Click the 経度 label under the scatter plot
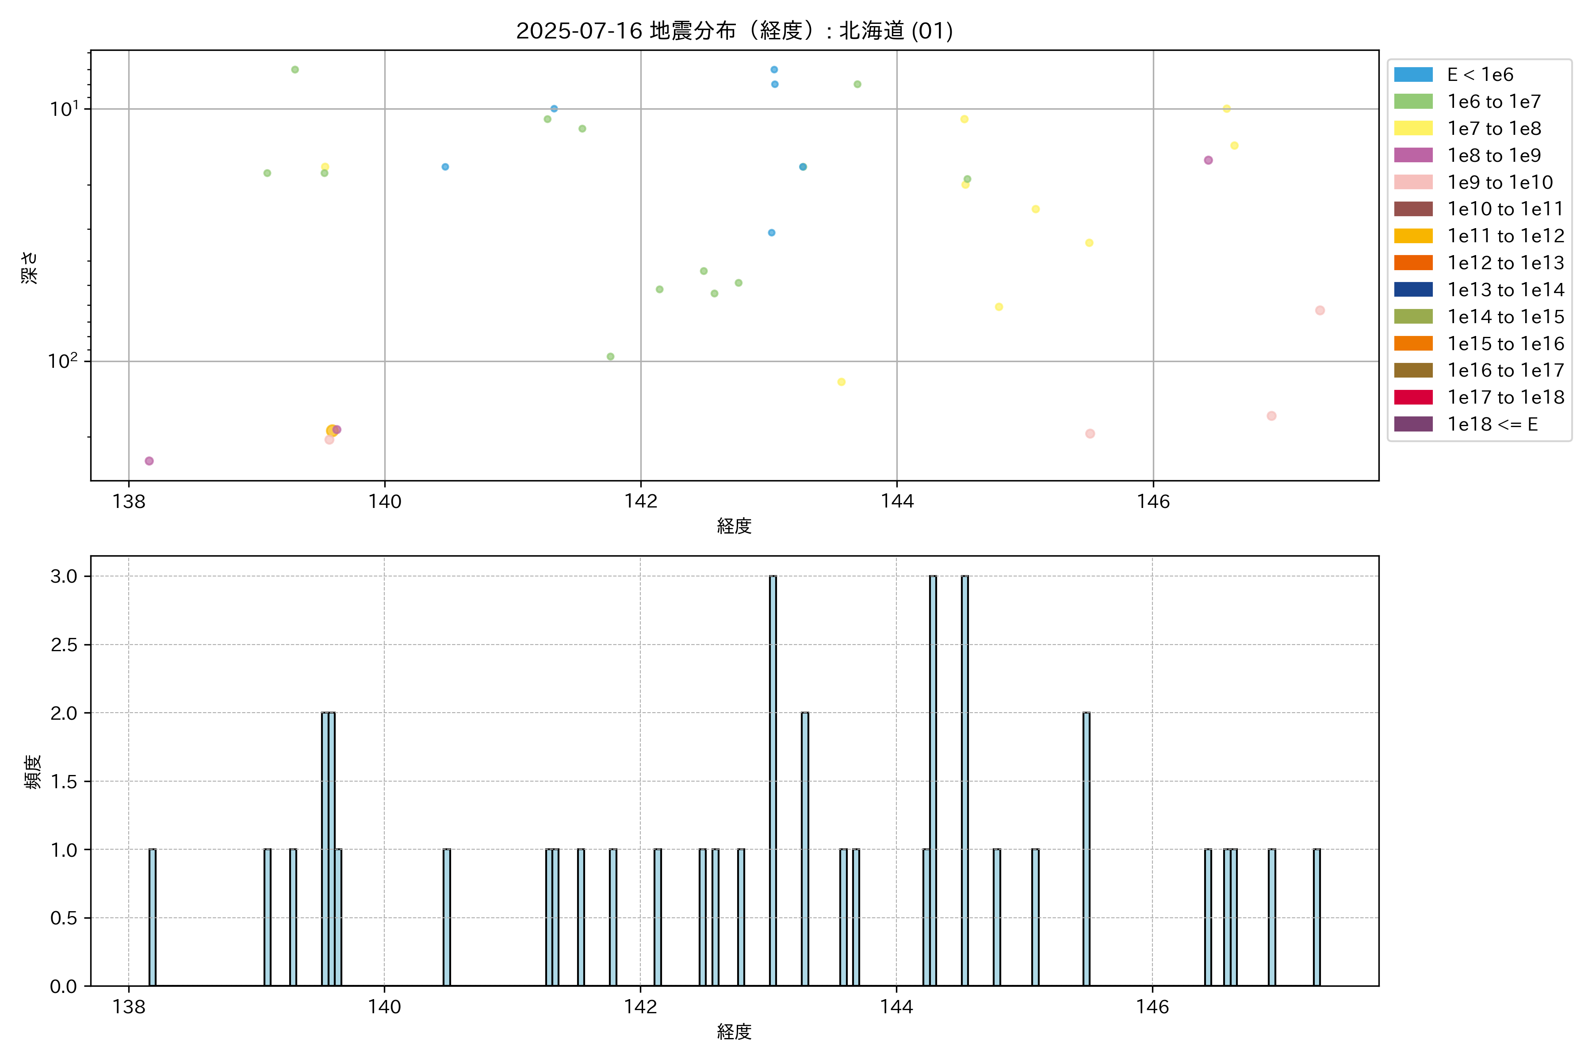The height and width of the screenshot is (1061, 1592). pyautogui.click(x=735, y=526)
